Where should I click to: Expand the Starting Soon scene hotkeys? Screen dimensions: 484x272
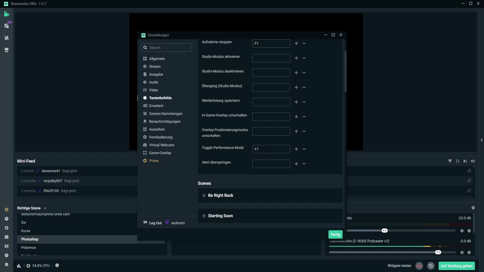(204, 216)
